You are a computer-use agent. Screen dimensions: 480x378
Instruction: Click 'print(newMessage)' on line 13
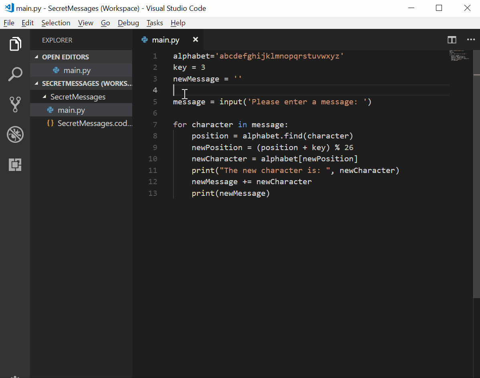(x=230, y=193)
